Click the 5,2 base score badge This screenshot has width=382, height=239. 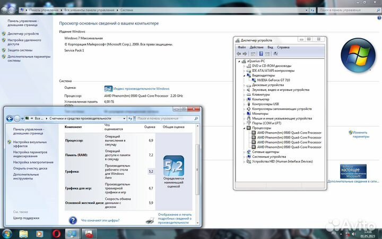point(173,166)
